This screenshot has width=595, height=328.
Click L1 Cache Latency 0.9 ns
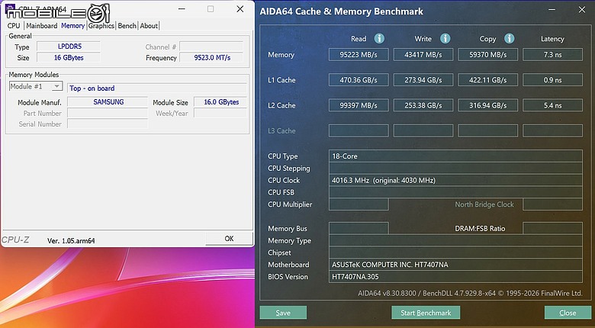pos(552,80)
